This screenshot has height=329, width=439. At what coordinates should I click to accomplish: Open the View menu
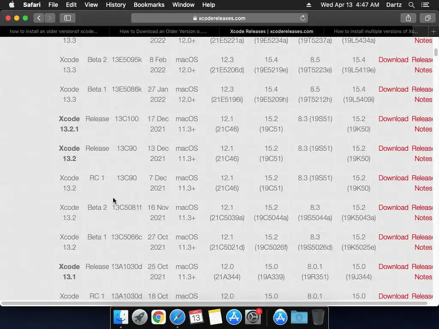click(x=91, y=5)
